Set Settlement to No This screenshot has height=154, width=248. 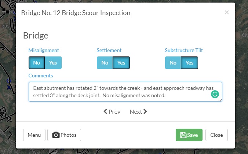105,63
